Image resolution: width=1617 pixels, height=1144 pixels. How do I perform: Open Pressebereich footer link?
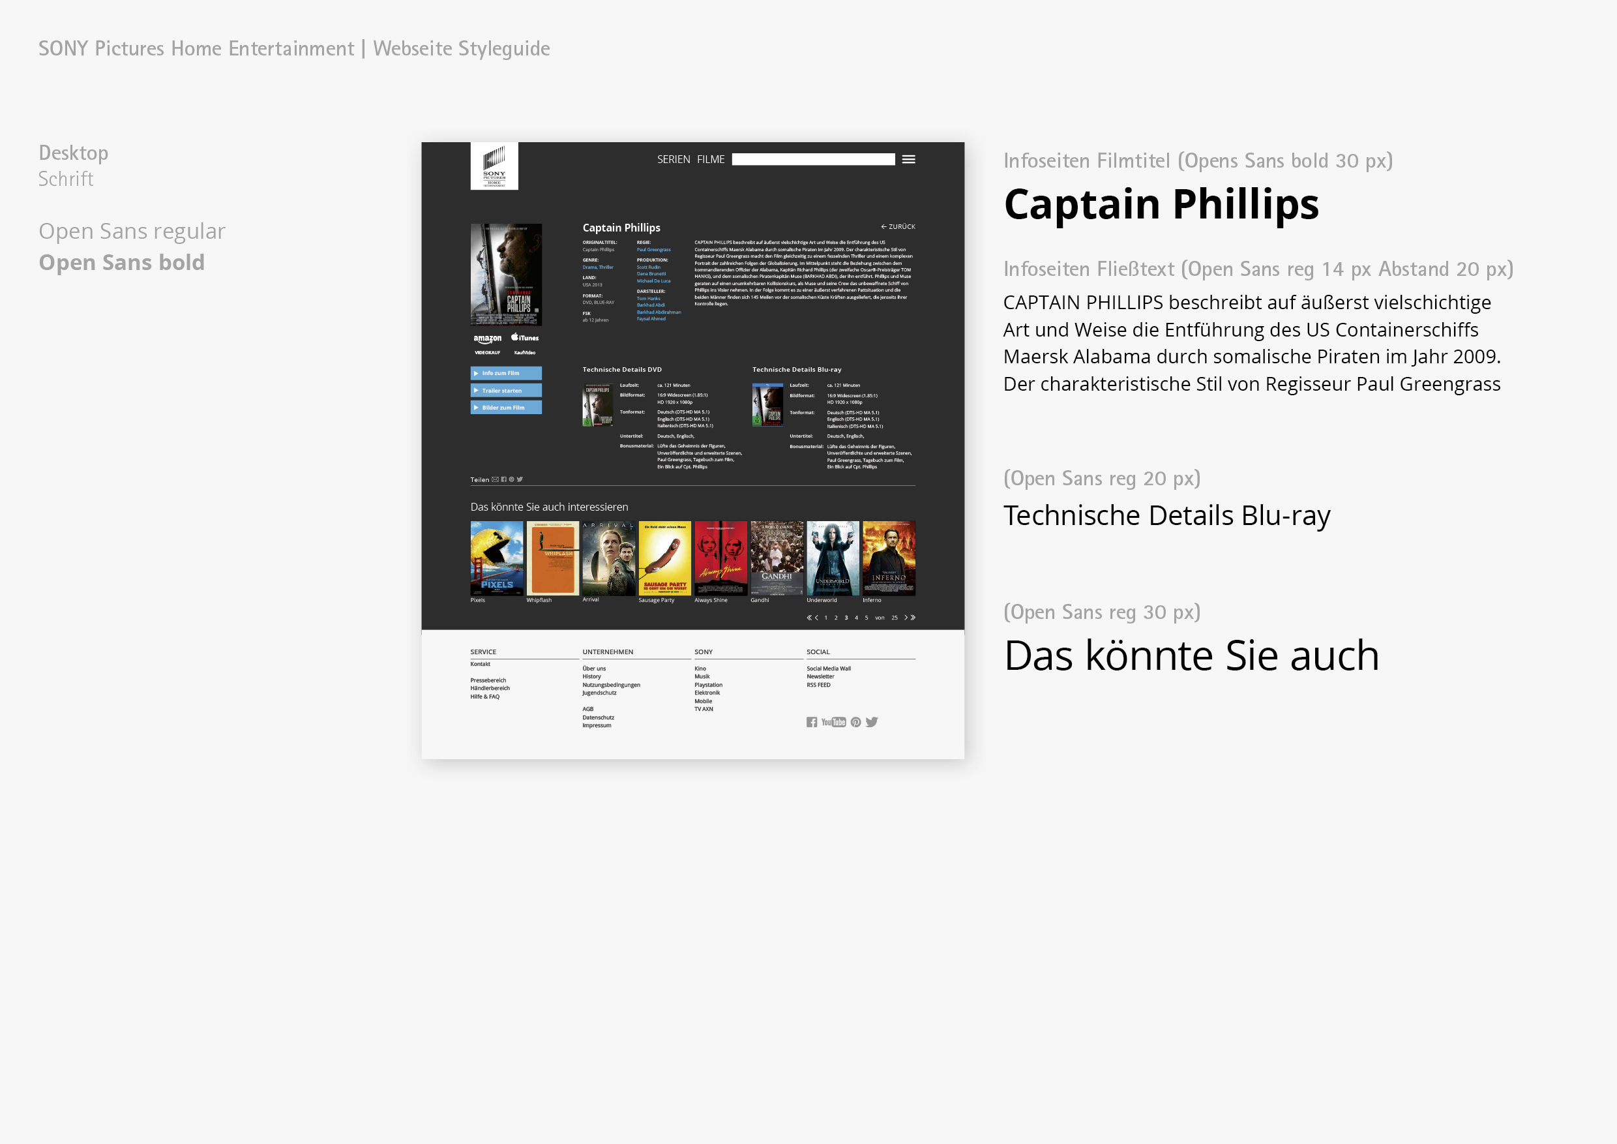[488, 680]
